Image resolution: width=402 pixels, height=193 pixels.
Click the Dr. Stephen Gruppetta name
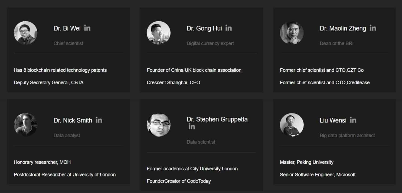pyautogui.click(x=217, y=119)
